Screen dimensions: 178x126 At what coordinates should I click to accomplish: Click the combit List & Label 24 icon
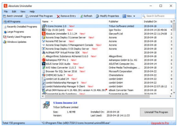pos(44,79)
